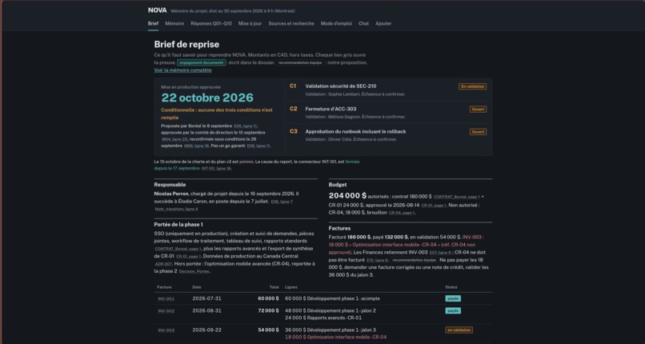
Task: Open the Sources et recherche tab
Action: pyautogui.click(x=291, y=23)
